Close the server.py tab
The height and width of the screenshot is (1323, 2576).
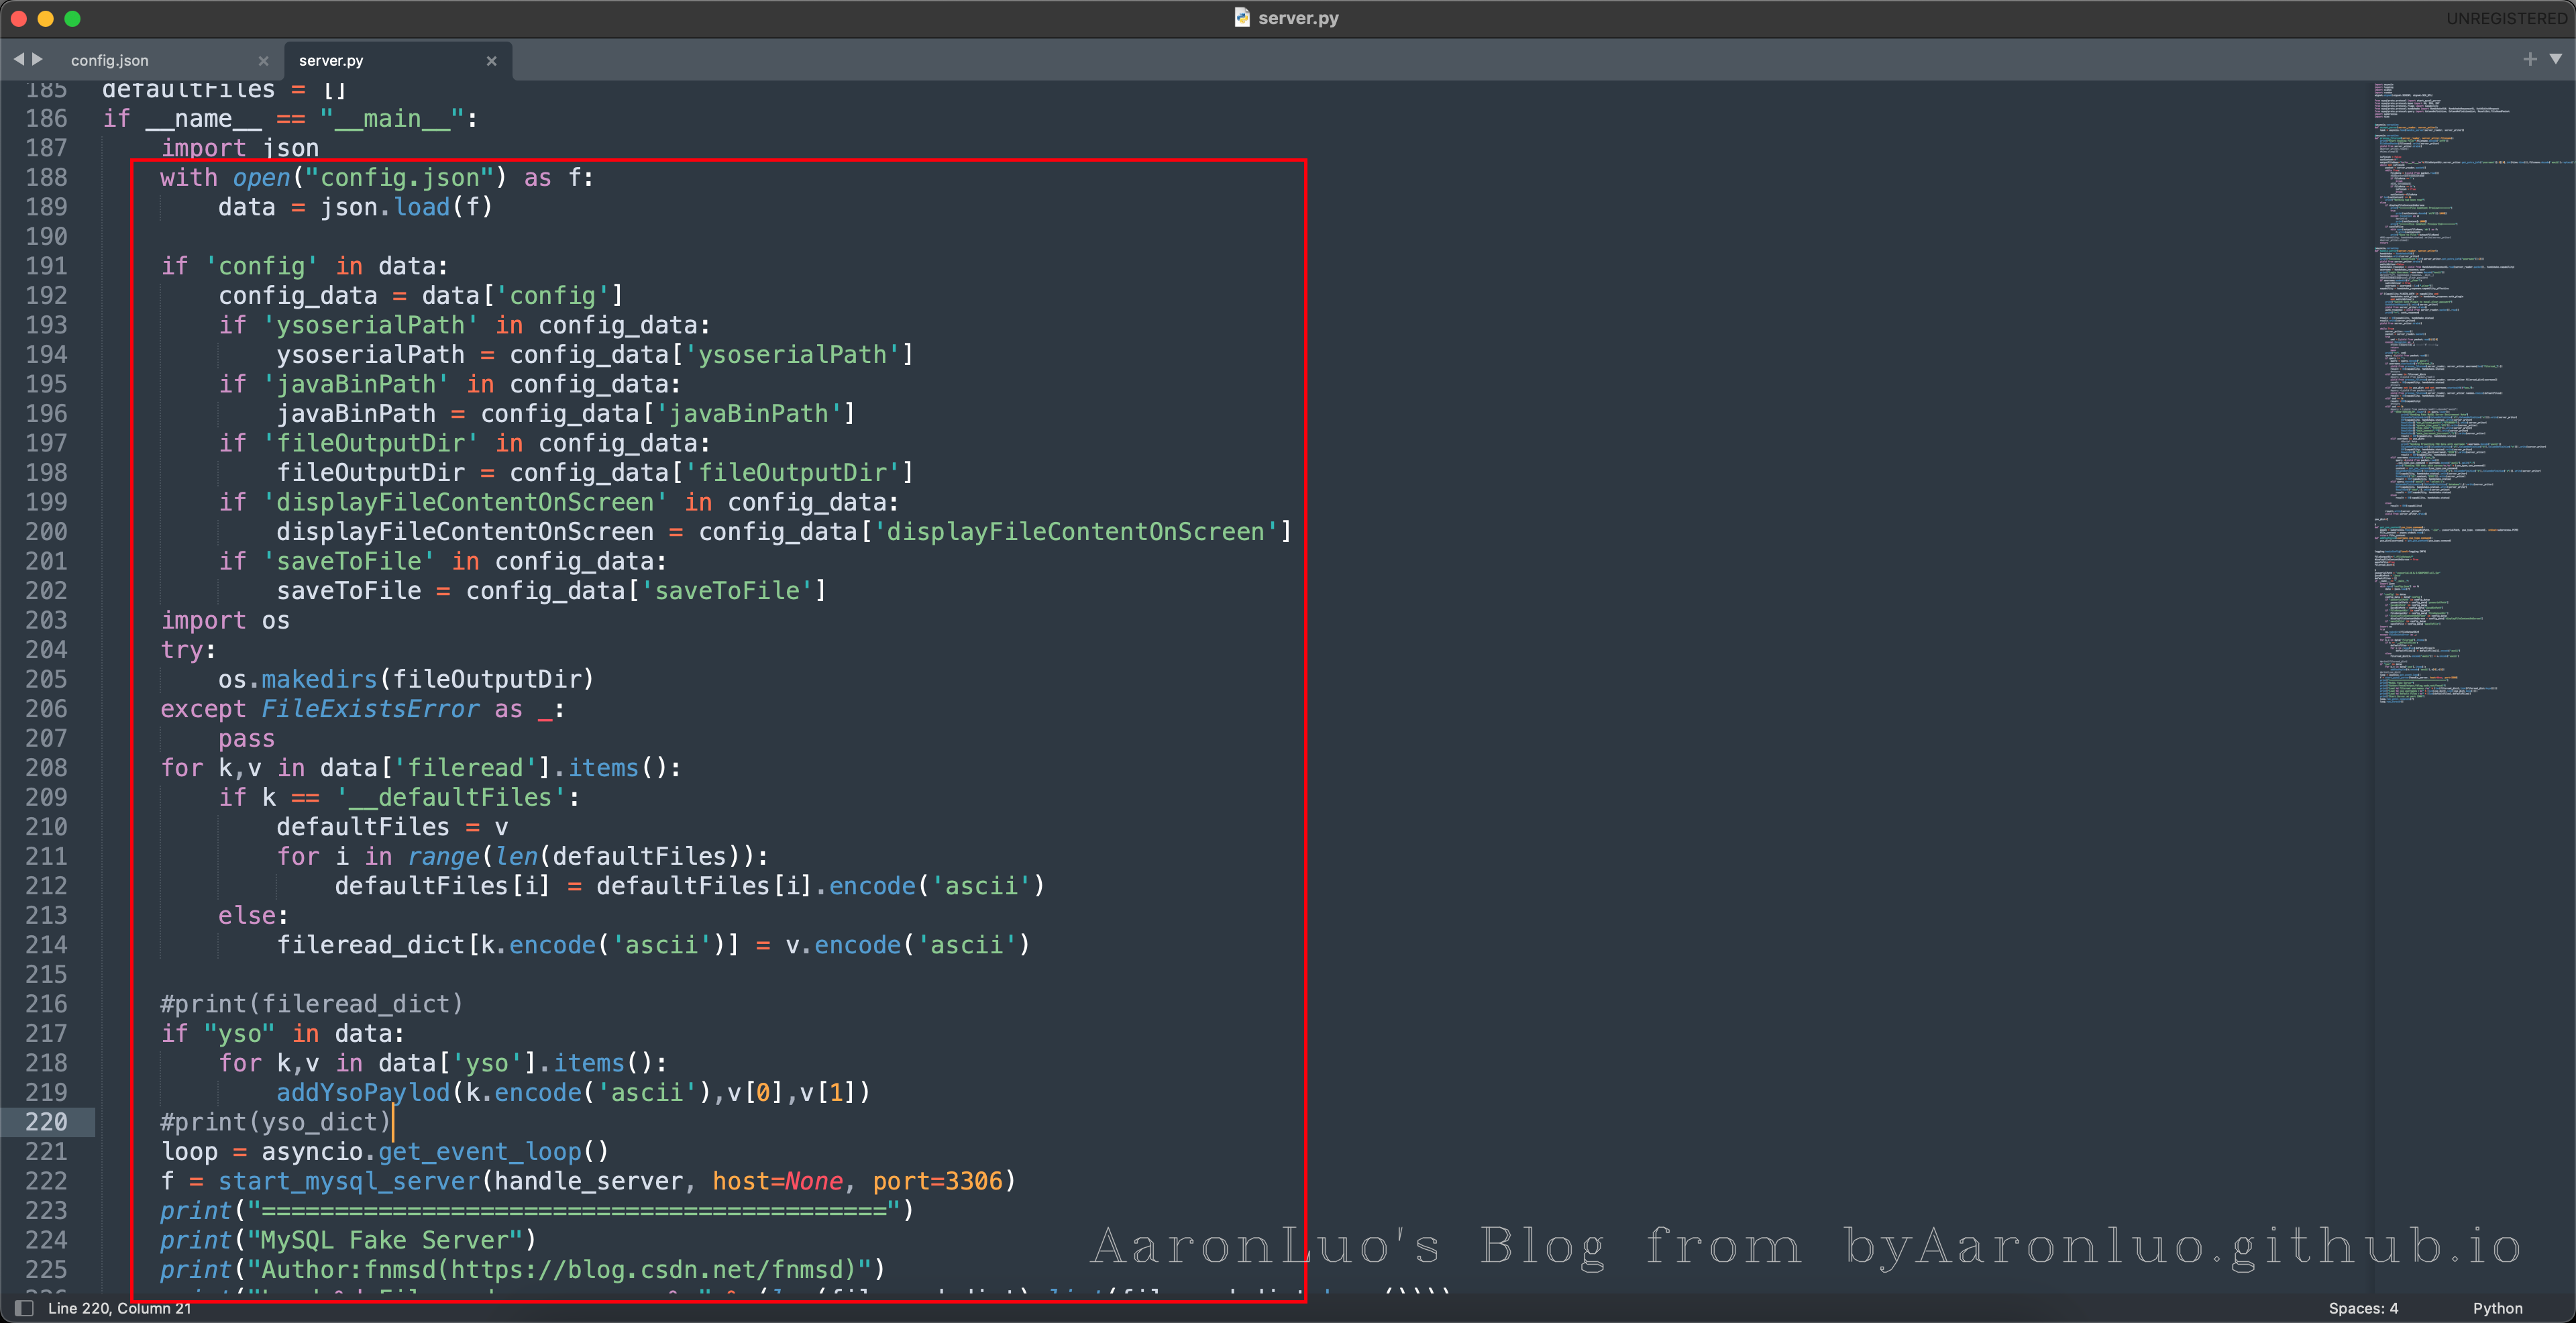pos(491,61)
